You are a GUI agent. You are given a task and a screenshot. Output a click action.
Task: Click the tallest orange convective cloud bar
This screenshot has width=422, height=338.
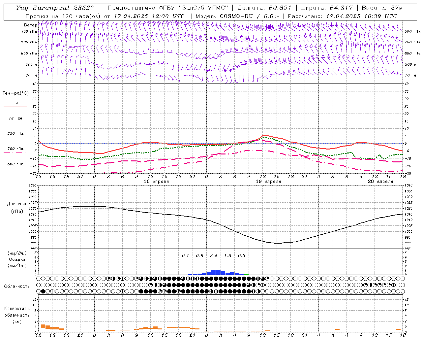[43, 326]
